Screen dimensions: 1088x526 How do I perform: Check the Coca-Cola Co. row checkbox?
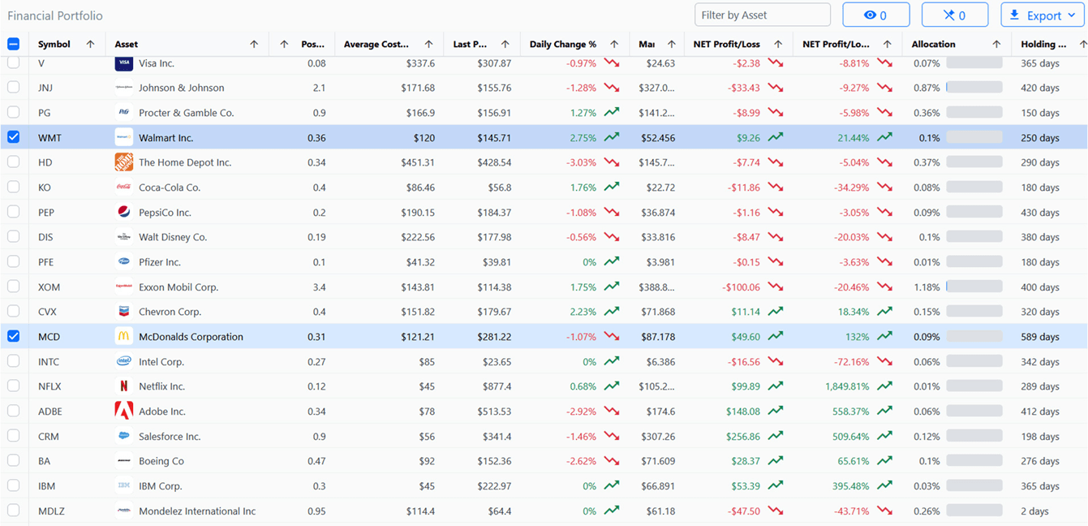13,187
